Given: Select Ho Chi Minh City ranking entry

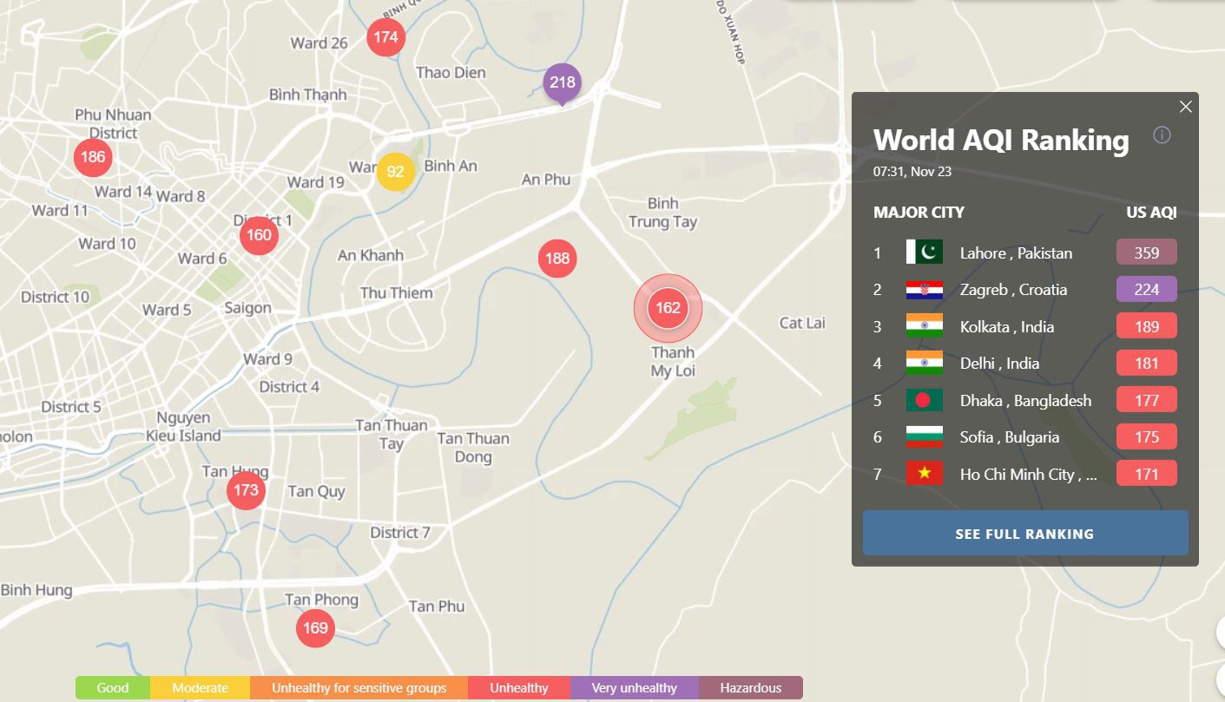Looking at the screenshot, I should 1028,475.
